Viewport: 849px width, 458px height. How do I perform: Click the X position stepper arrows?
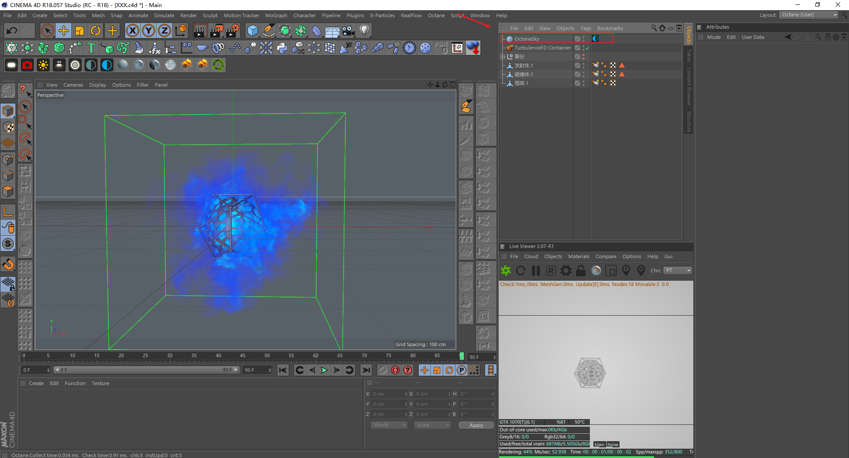(406, 394)
